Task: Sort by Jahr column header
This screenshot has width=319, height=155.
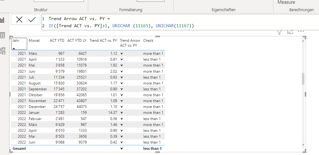Action: pyautogui.click(x=19, y=44)
